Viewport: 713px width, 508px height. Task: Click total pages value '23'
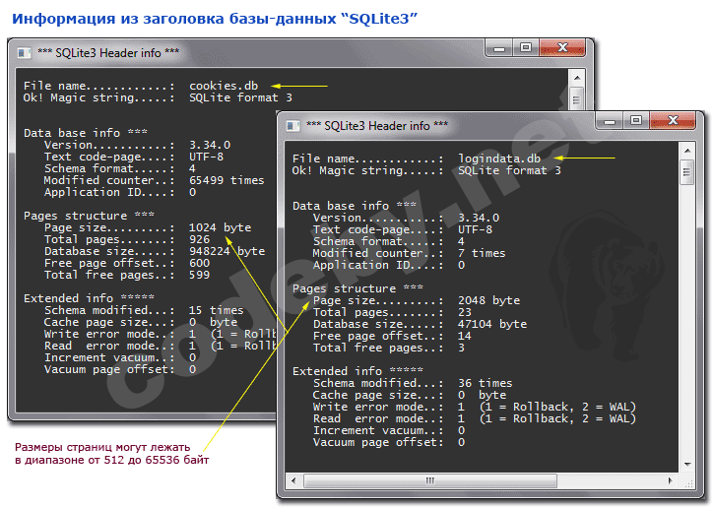(x=465, y=312)
